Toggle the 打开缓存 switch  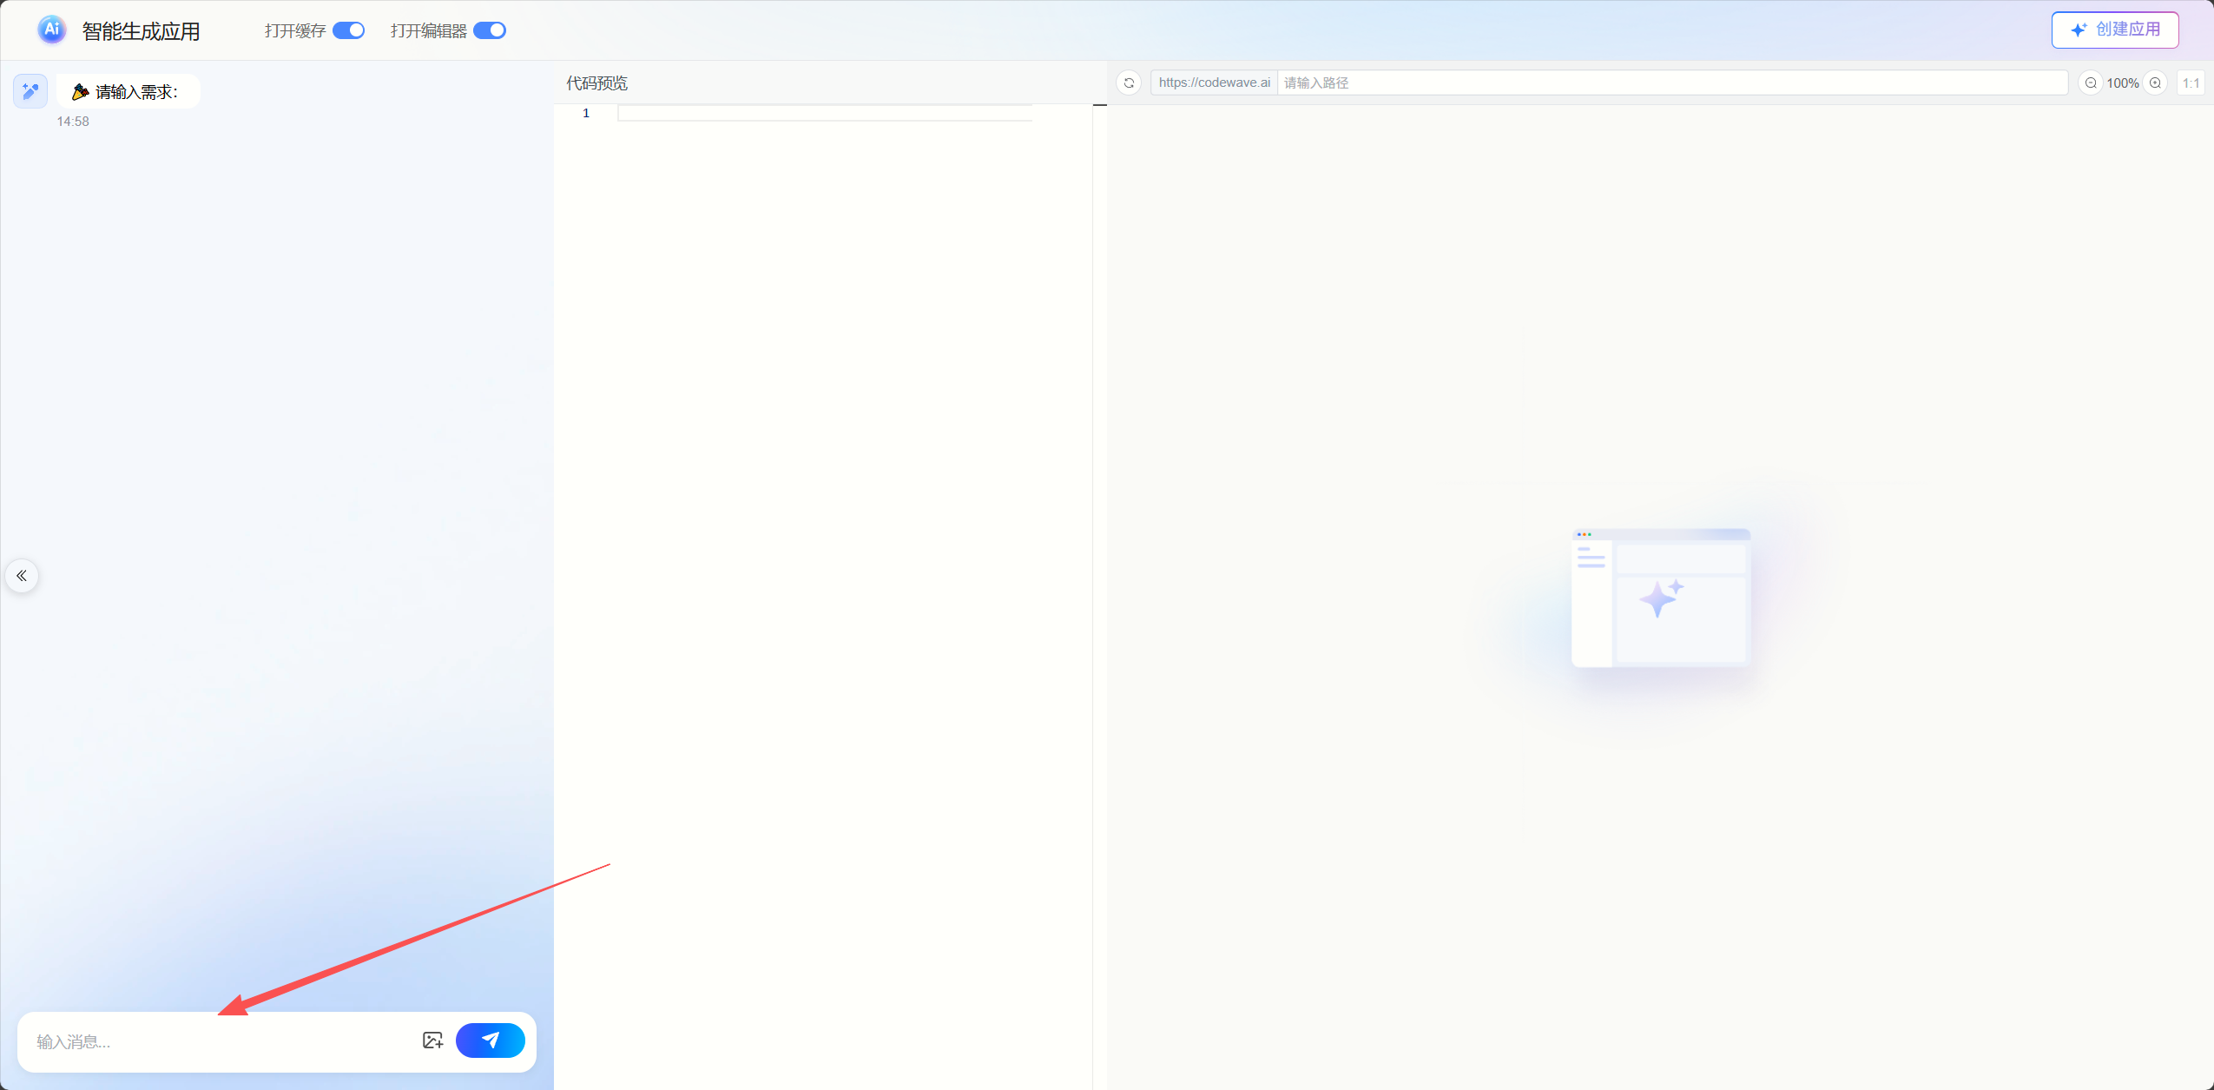tap(349, 30)
